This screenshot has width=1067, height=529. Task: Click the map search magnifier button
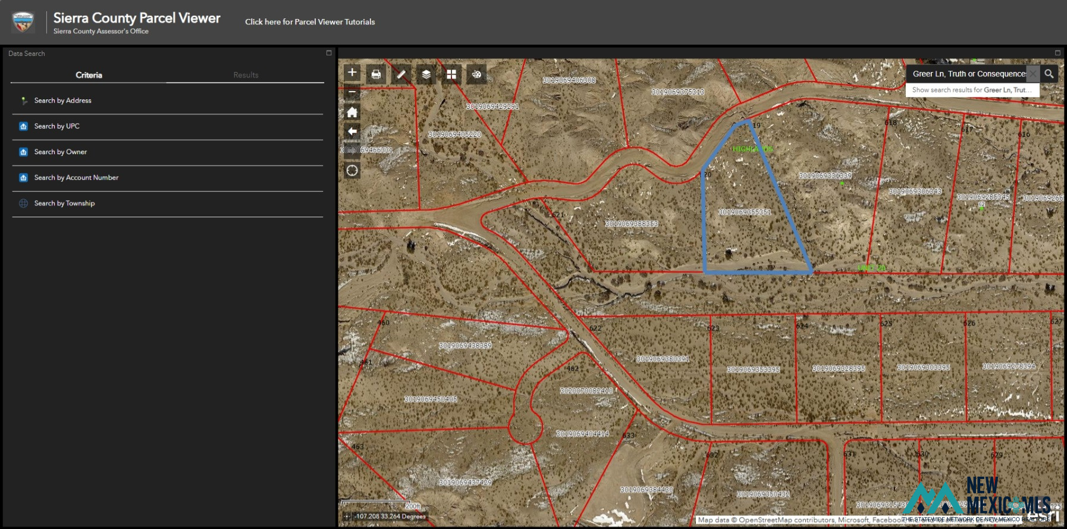click(1049, 74)
